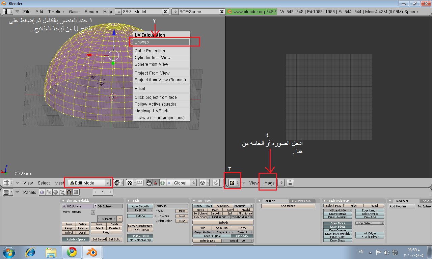Open Google Chrome from taskbar

point(72,252)
